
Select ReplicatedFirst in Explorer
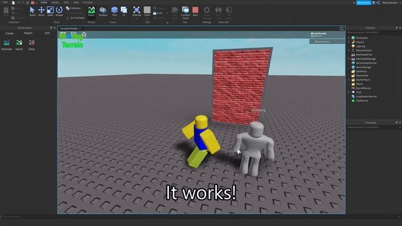pos(364,55)
